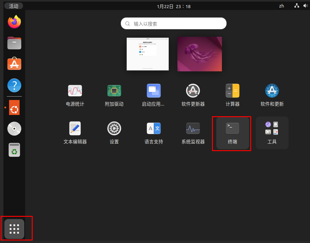
Task: Toggle the Show Applications grid button
Action: (14, 229)
